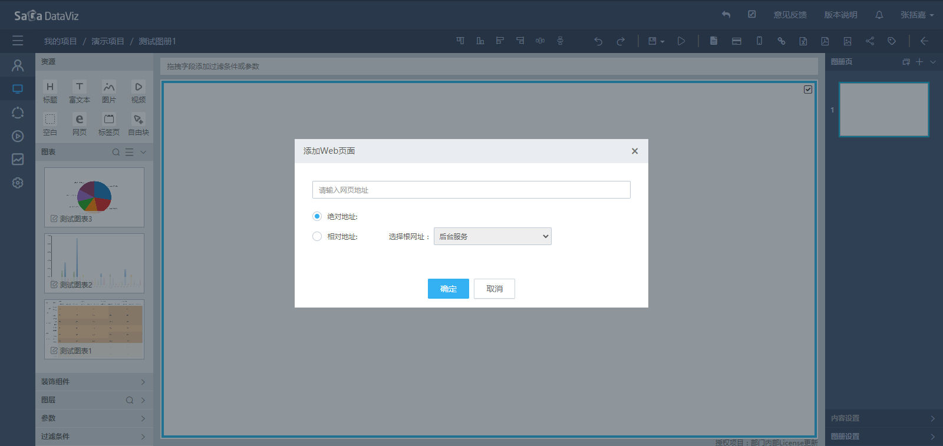The width and height of the screenshot is (943, 446).
Task: Select the 相对地址 radio button
Action: (317, 236)
